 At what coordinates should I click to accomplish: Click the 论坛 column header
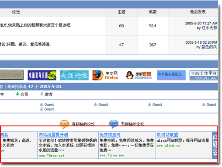click(16, 12)
